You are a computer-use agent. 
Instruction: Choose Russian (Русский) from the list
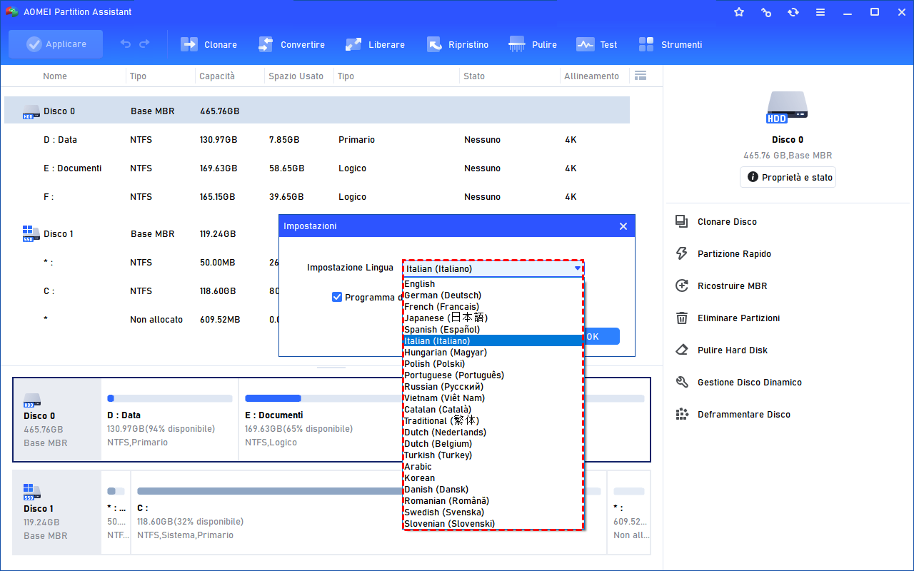point(493,387)
